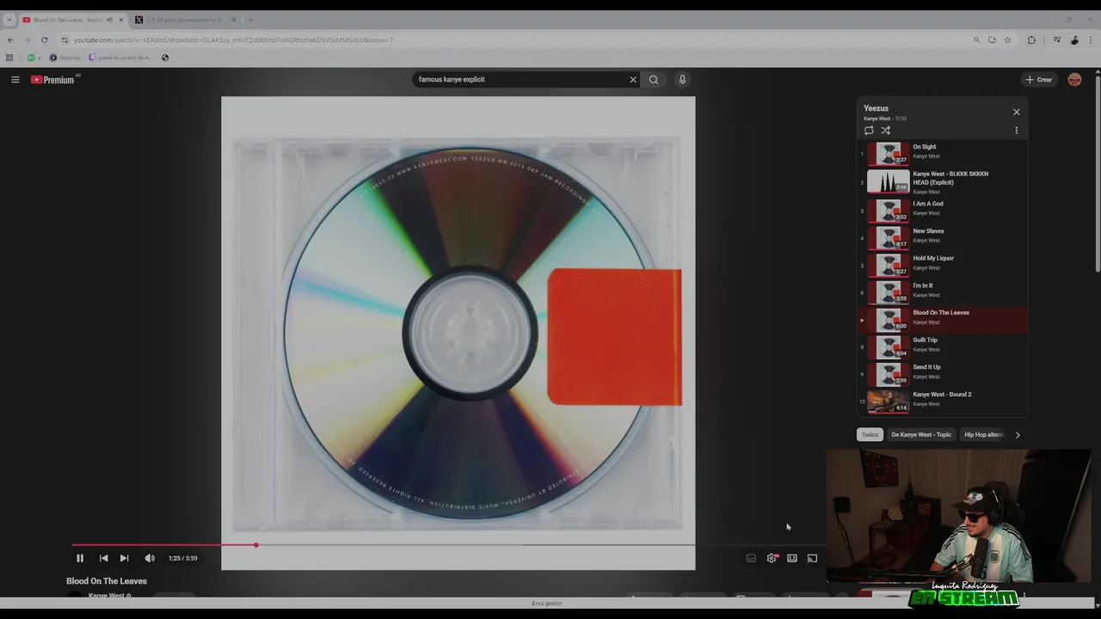The image size is (1101, 619).
Task: Click the youtube.com address bar URL
Action: pos(233,40)
